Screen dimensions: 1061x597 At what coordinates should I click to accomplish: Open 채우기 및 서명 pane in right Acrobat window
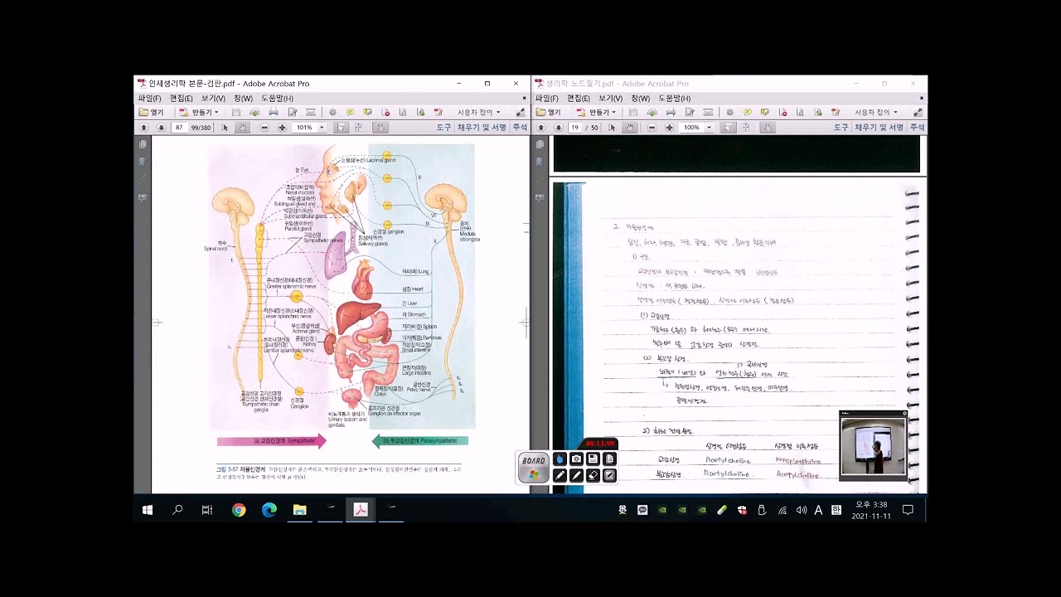(x=879, y=128)
